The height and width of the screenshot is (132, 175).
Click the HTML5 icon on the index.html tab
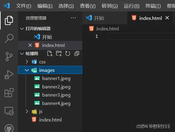point(134,18)
